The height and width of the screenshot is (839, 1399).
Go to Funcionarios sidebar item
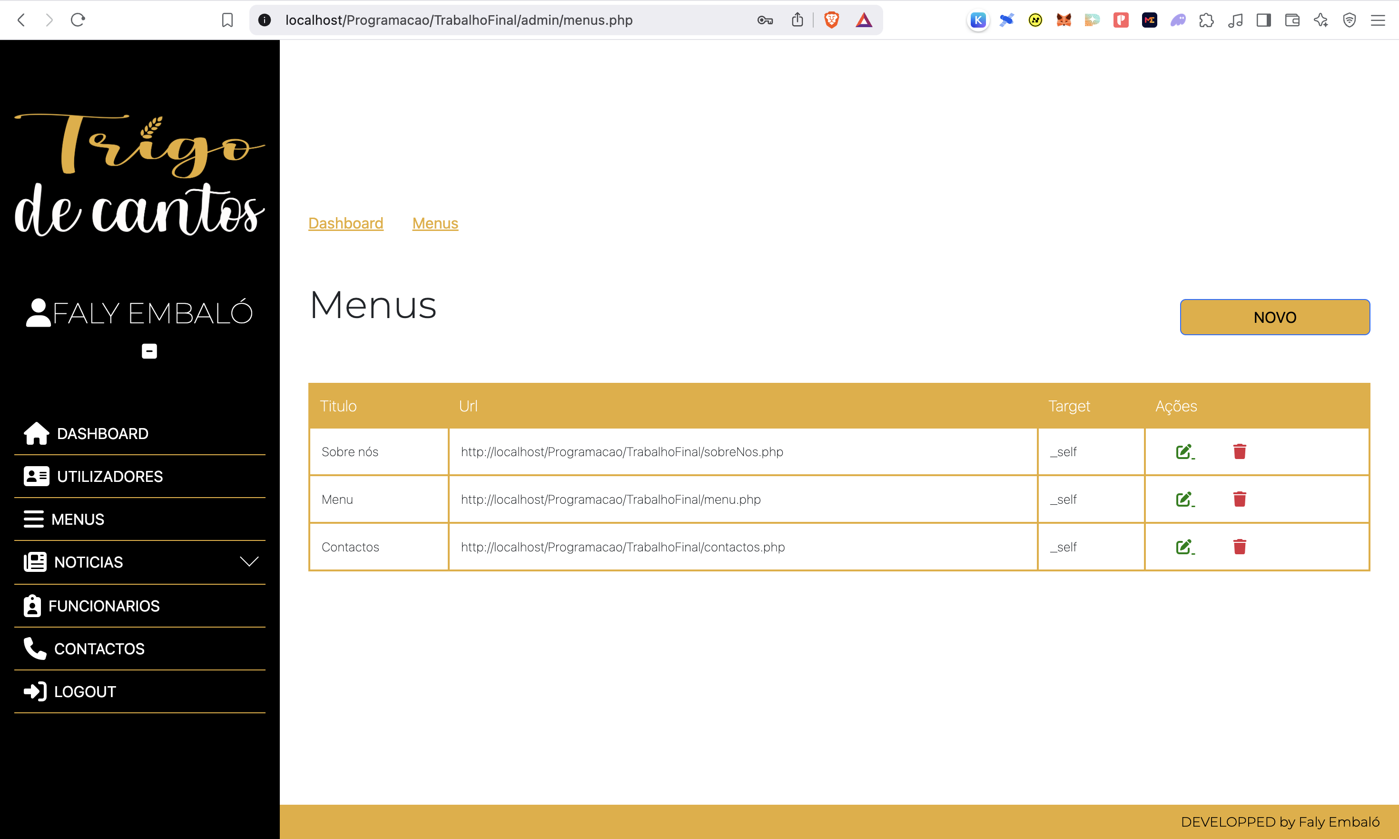103,606
